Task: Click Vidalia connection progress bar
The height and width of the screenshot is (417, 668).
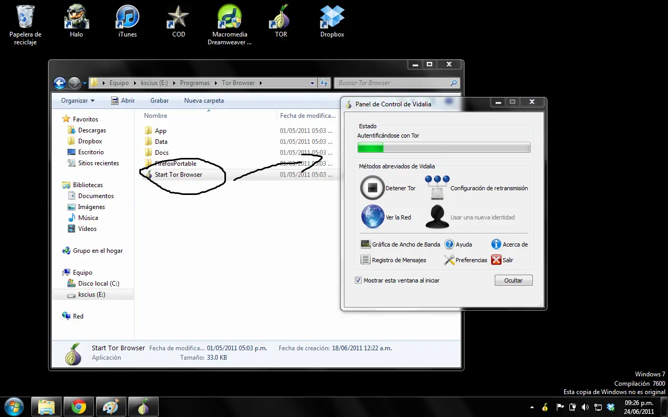Action: coord(444,148)
